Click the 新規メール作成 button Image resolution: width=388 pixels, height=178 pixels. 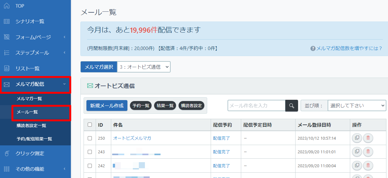click(107, 105)
